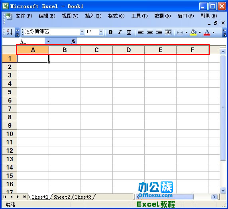Restore the workbook window in the menu bar
The image size is (228, 209).
click(x=216, y=23)
